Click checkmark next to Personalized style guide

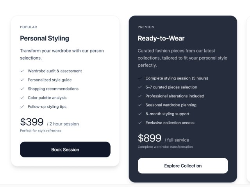click(x=22, y=80)
